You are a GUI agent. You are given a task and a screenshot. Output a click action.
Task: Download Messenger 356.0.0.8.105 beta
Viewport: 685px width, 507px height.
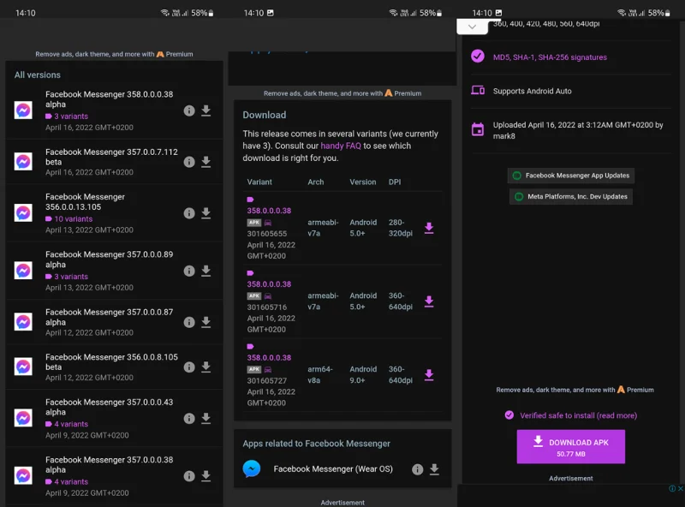tap(205, 367)
